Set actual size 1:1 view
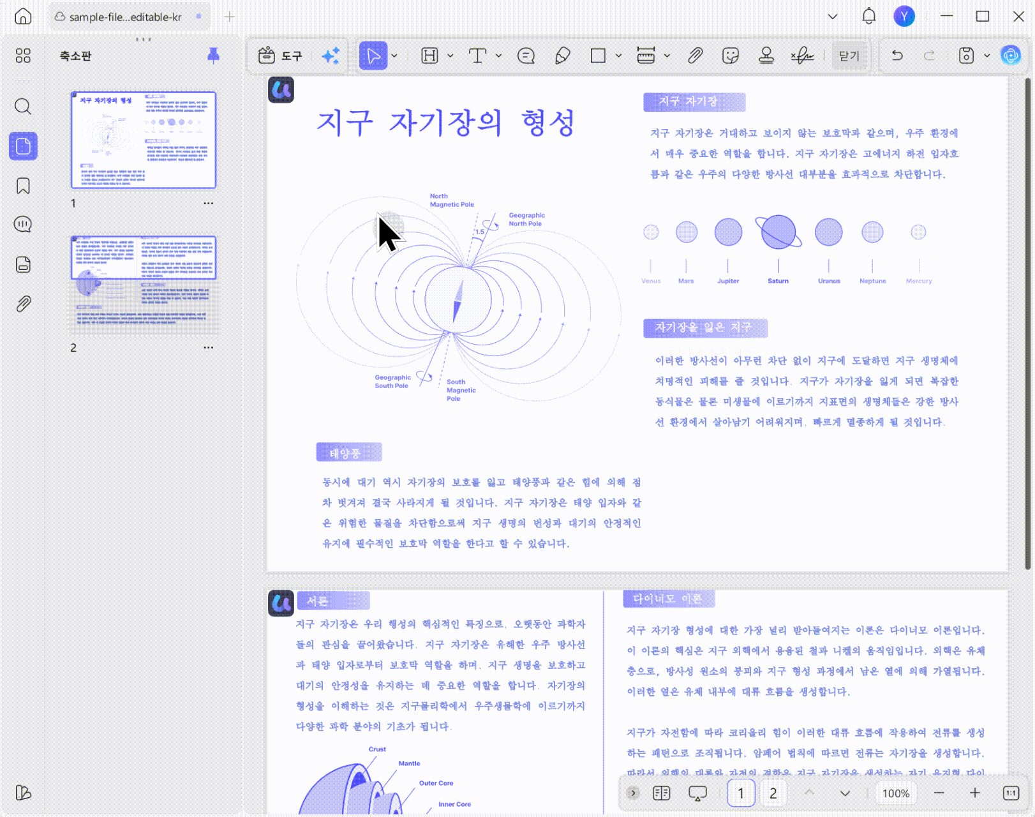1035x817 pixels. 1011,793
